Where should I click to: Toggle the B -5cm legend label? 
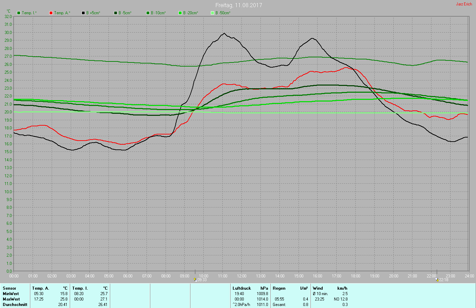click(x=125, y=13)
